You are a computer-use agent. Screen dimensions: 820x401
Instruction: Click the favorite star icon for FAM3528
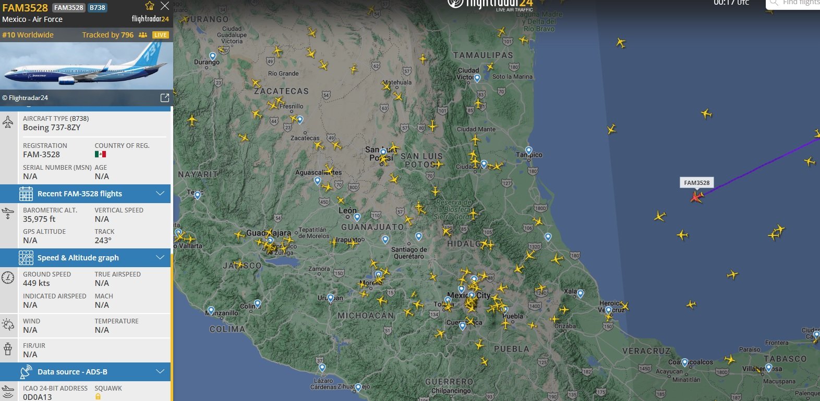pyautogui.click(x=150, y=6)
